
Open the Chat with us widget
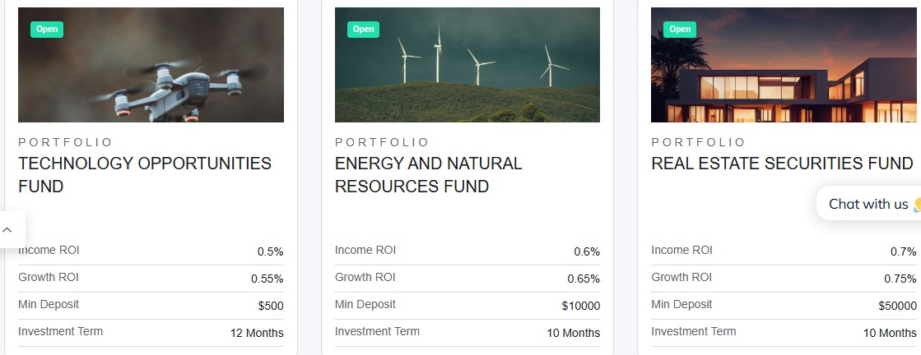tap(868, 204)
